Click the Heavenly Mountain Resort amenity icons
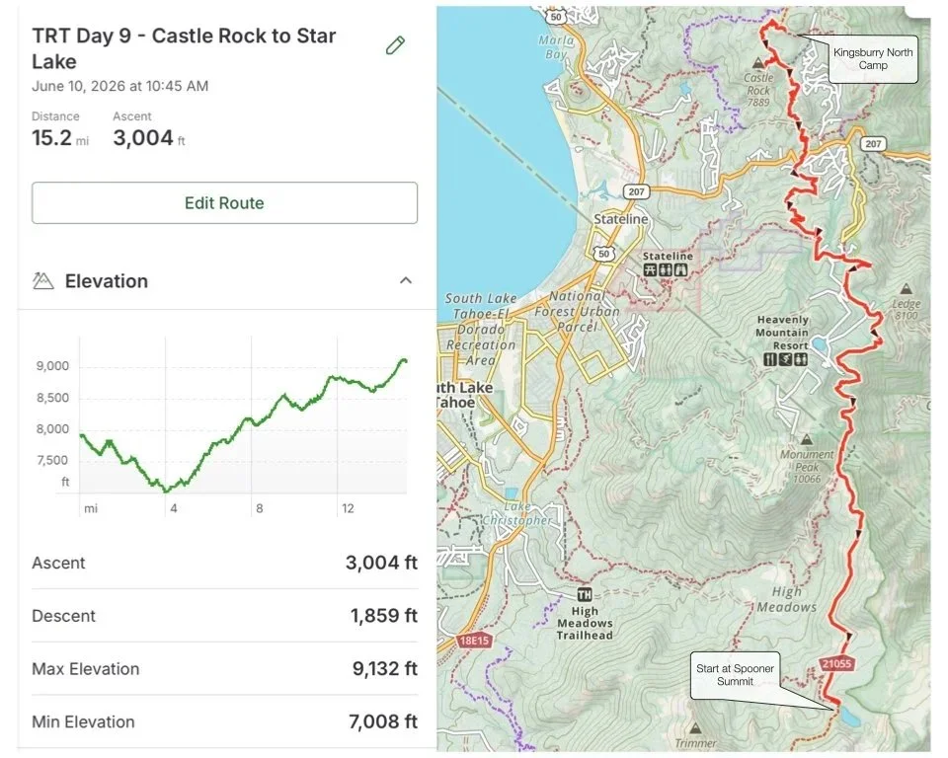The width and height of the screenshot is (948, 758). pos(785,359)
